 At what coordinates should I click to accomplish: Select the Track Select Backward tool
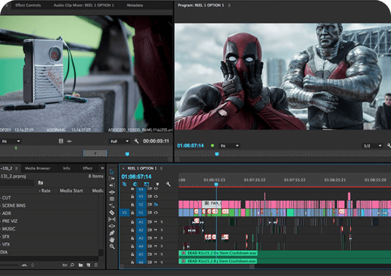[x=112, y=185]
